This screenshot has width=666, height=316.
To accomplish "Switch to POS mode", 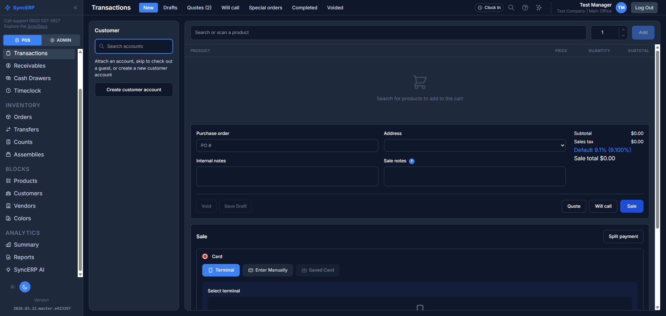I will [22, 40].
